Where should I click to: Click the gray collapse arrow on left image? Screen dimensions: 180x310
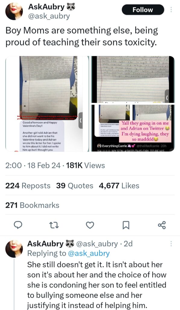(x=80, y=120)
